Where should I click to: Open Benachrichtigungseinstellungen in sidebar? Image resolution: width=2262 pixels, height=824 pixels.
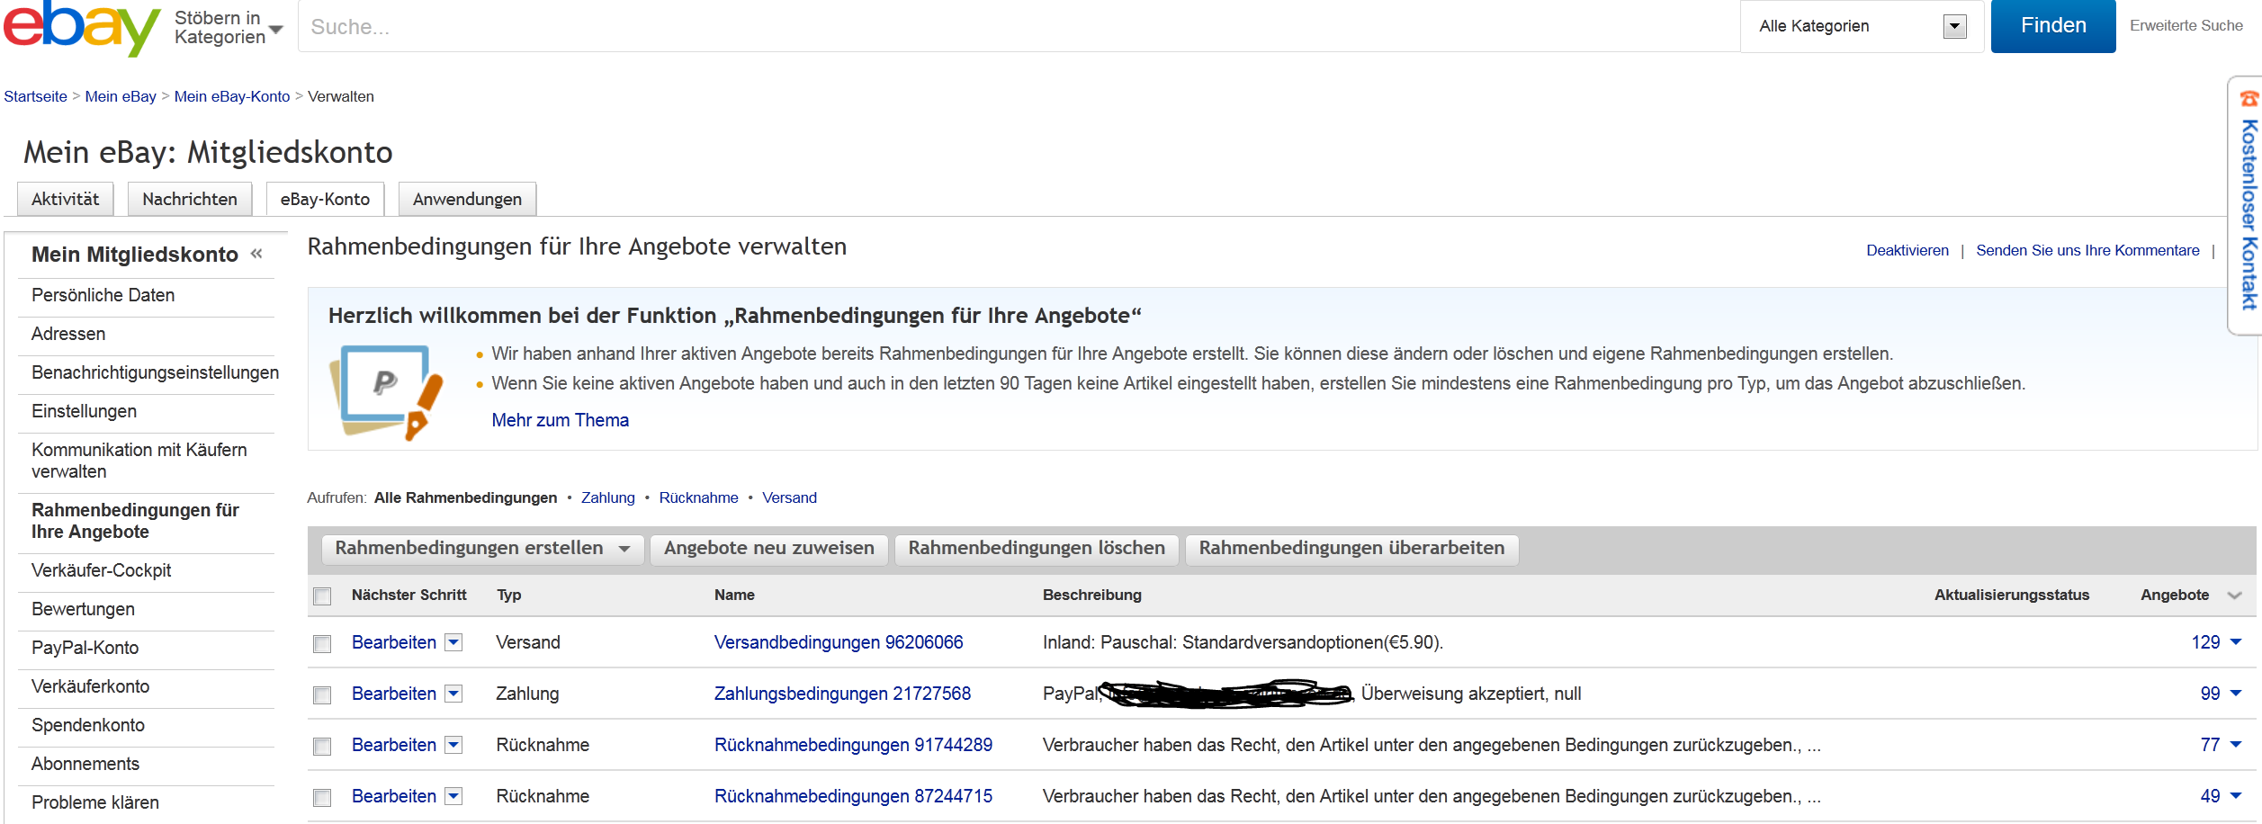tap(155, 372)
